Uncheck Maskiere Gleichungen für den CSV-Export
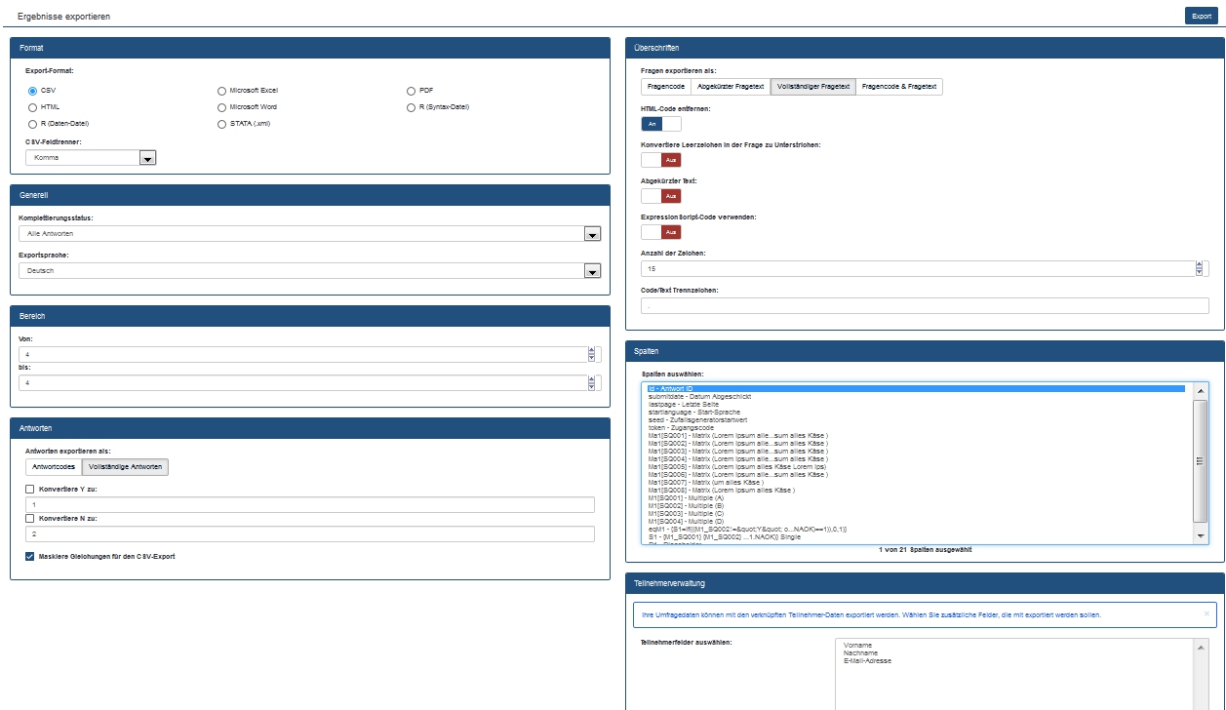This screenshot has width=1226, height=710. [30, 556]
